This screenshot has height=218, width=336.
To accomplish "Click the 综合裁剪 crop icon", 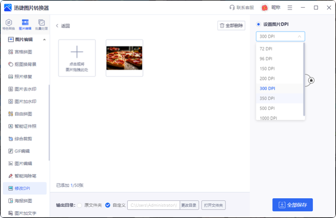I will tap(10, 139).
